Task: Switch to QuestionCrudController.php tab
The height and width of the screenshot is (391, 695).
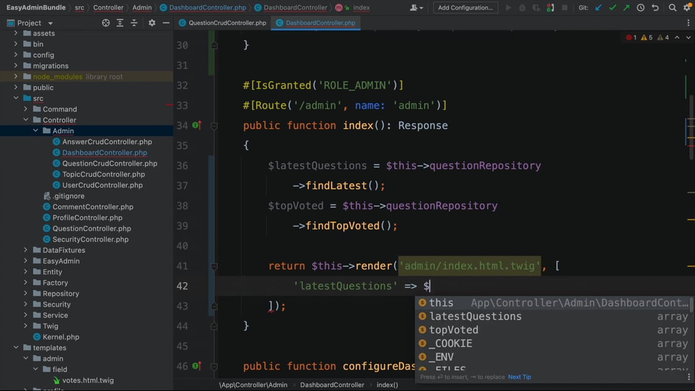Action: 227,23
